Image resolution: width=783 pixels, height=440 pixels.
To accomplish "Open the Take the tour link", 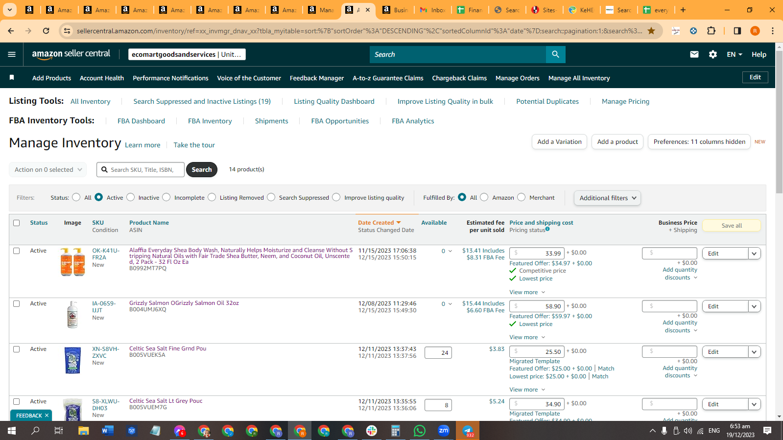I will pyautogui.click(x=194, y=145).
